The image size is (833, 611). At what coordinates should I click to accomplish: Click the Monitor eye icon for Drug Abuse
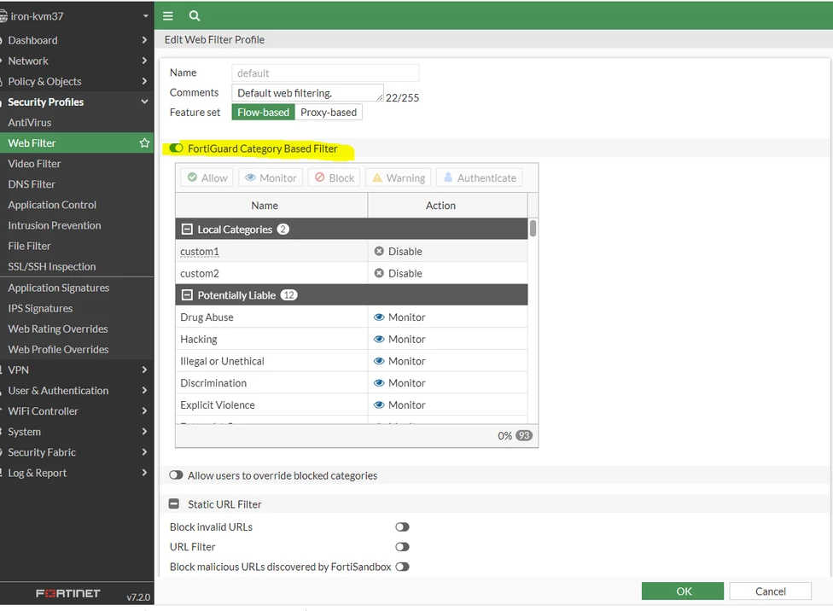(x=379, y=317)
